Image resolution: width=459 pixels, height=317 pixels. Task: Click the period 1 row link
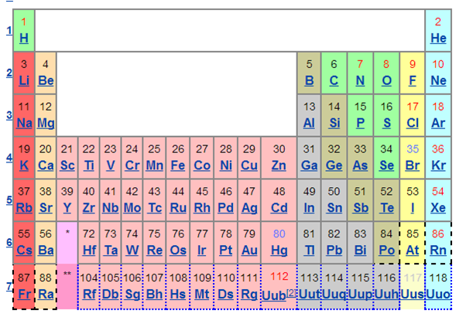pyautogui.click(x=9, y=30)
